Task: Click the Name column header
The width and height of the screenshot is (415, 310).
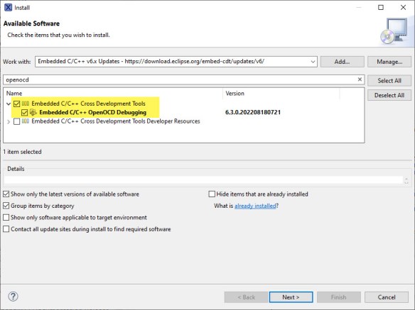Action: pos(113,94)
